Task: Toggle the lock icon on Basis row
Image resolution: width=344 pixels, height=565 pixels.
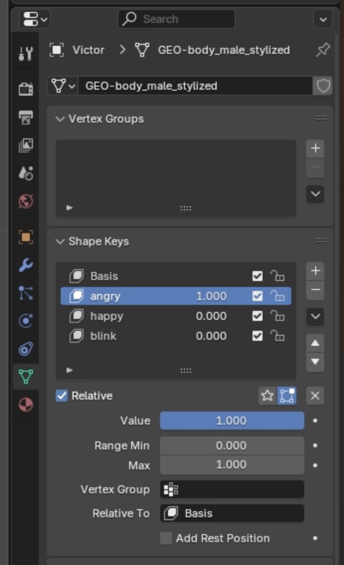Action: [x=277, y=276]
